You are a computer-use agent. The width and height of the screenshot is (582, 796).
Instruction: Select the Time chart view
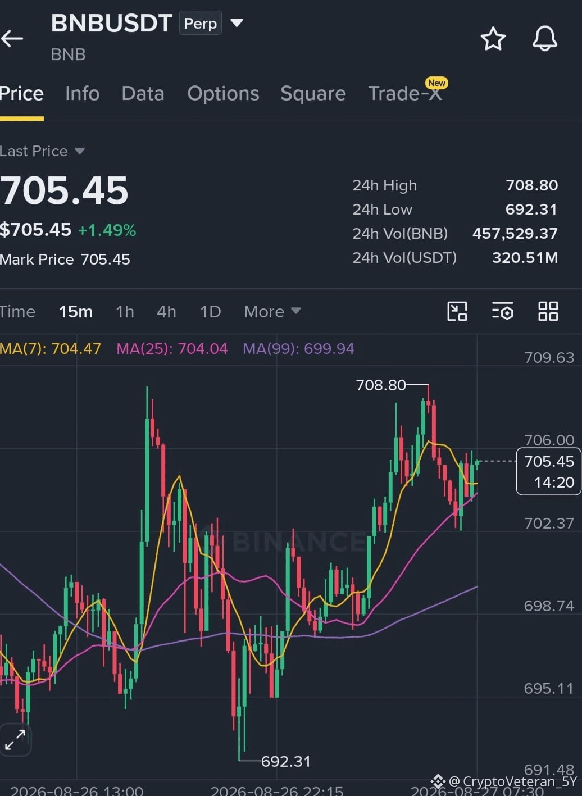click(17, 311)
